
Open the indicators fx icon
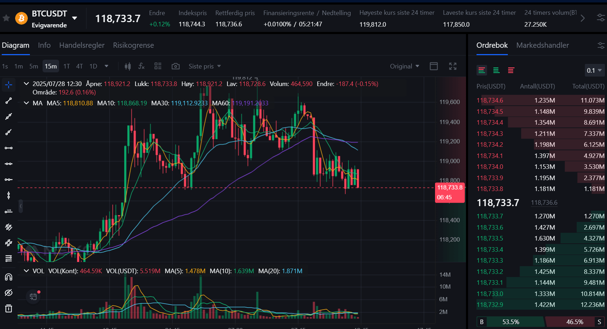[141, 66]
